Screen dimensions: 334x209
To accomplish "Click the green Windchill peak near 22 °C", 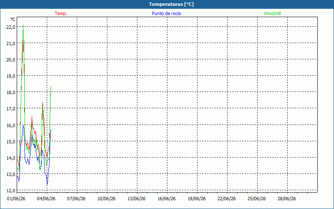I will (23, 25).
